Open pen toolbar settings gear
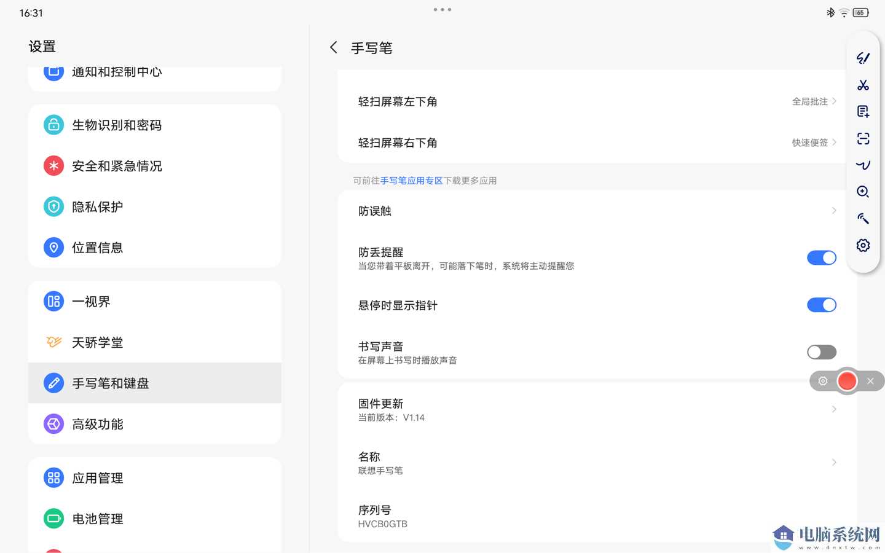This screenshot has width=885, height=553. (x=863, y=245)
